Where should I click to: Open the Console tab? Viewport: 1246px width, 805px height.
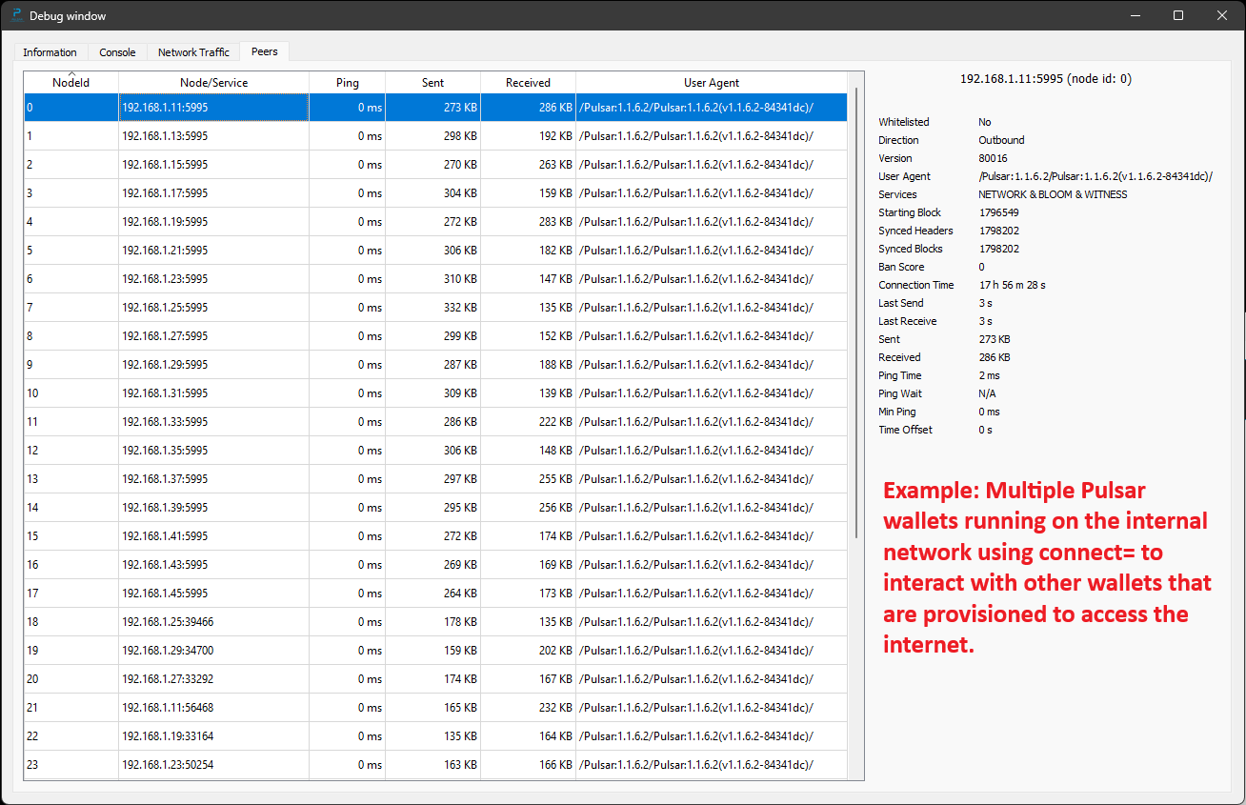click(x=116, y=52)
